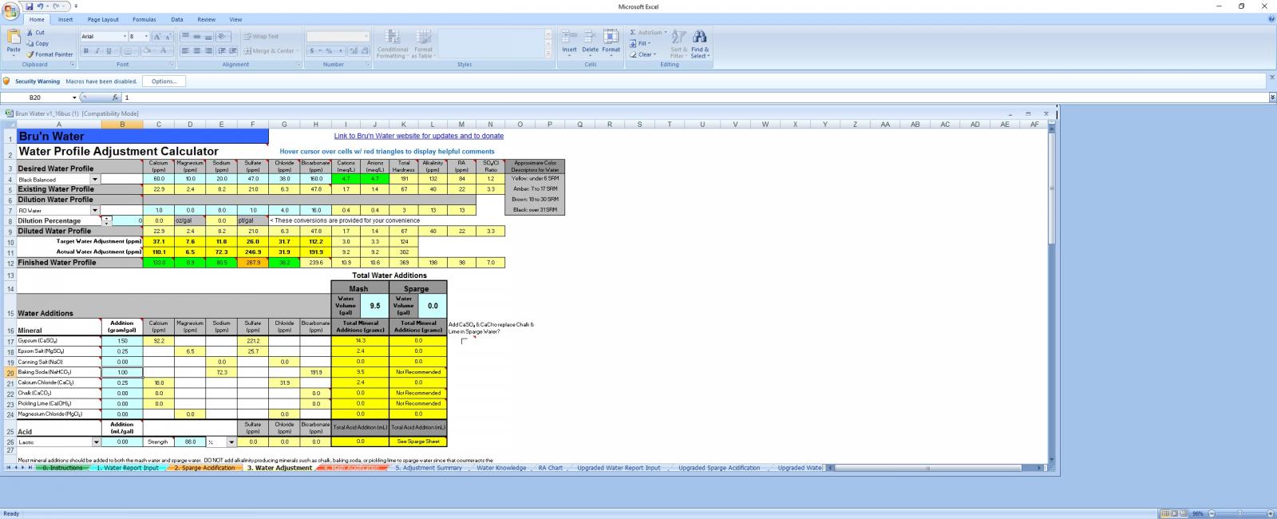
Task: Align text left
Action: pos(185,50)
